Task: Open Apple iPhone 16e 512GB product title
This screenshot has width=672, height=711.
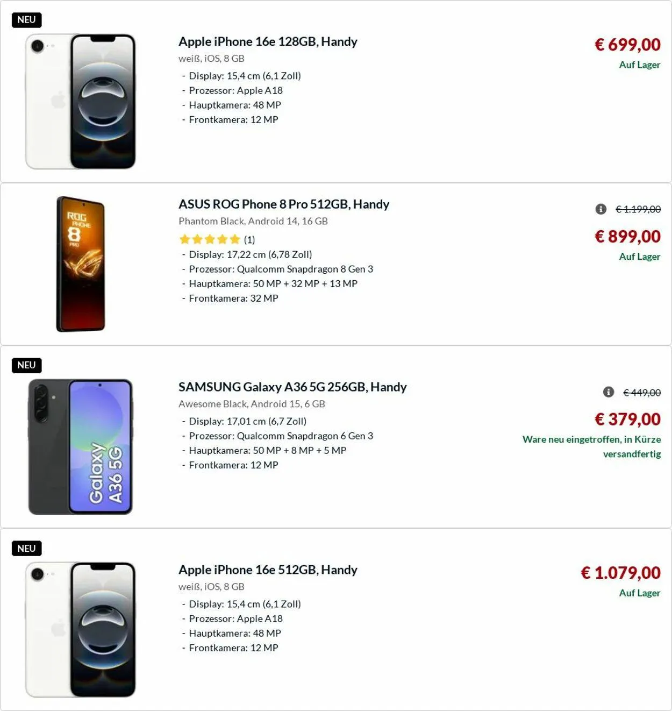Action: click(x=268, y=570)
